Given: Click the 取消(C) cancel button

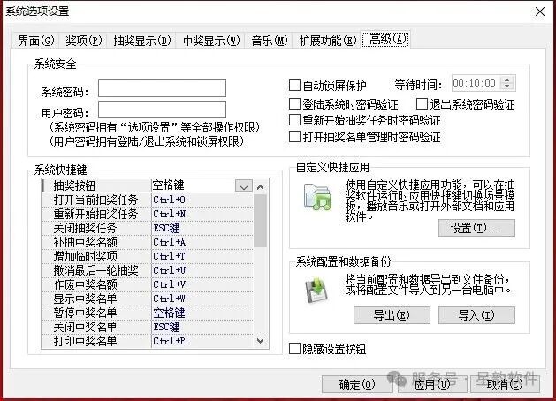Looking at the screenshot, I should [505, 384].
